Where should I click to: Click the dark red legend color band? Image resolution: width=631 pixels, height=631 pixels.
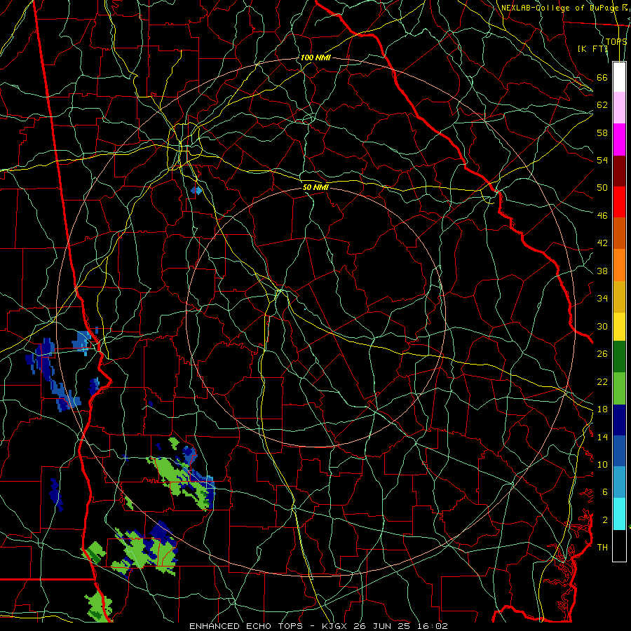coord(619,170)
